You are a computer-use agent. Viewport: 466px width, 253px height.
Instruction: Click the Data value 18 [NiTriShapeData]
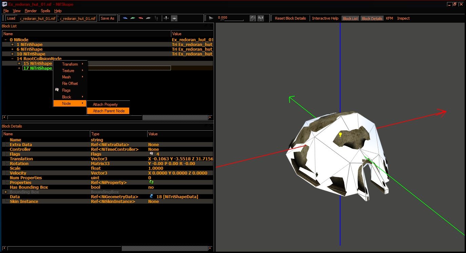point(177,197)
